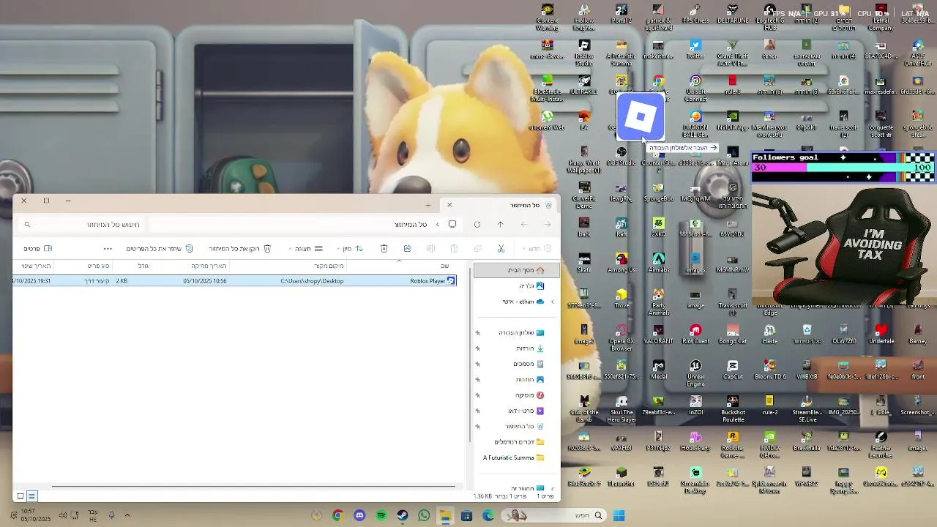
Task: Open Bloons TD 6 desktop icon
Action: pyautogui.click(x=769, y=370)
